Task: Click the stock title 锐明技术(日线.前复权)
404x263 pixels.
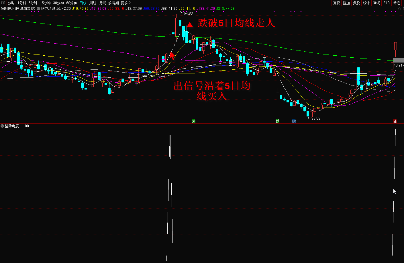Action: pos(18,9)
